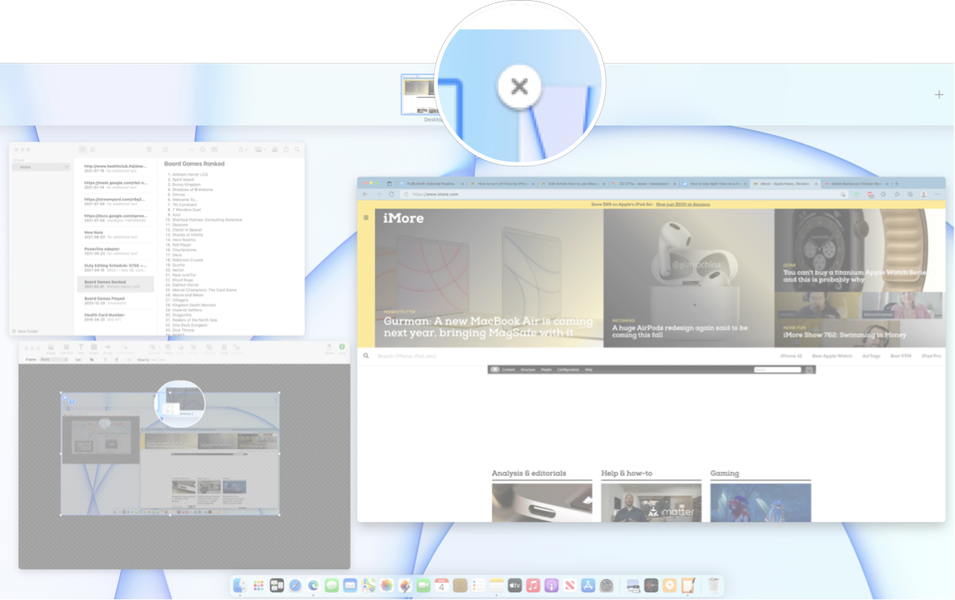
Task: Select the Text tool in the annotation toolbar
Action: point(82,348)
